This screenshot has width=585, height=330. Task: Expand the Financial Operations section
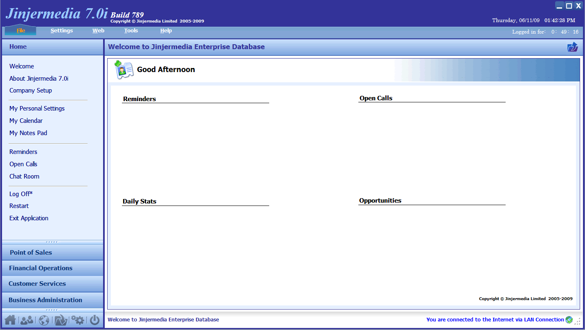[x=53, y=268]
